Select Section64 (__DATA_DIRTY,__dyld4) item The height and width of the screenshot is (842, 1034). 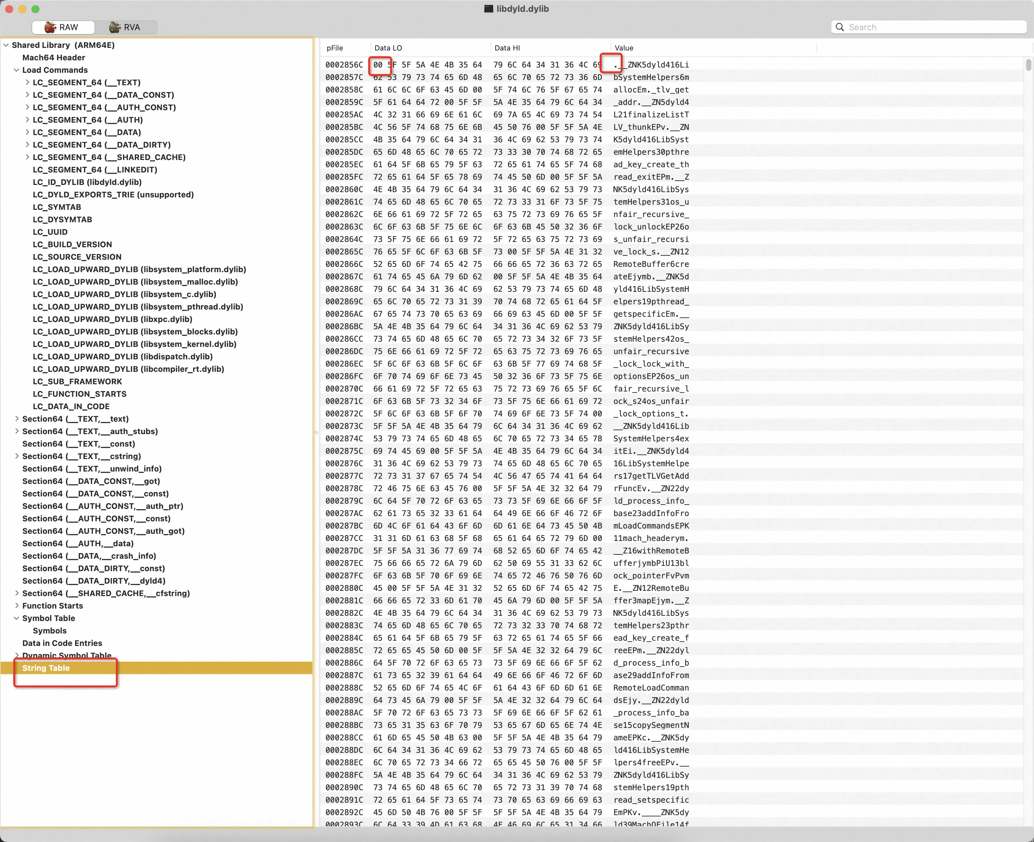pyautogui.click(x=93, y=581)
